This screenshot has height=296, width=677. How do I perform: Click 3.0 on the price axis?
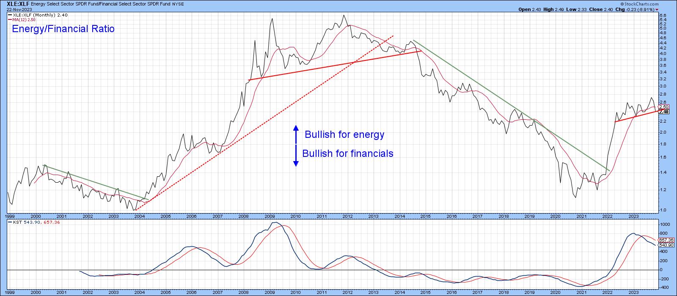pyautogui.click(x=663, y=86)
